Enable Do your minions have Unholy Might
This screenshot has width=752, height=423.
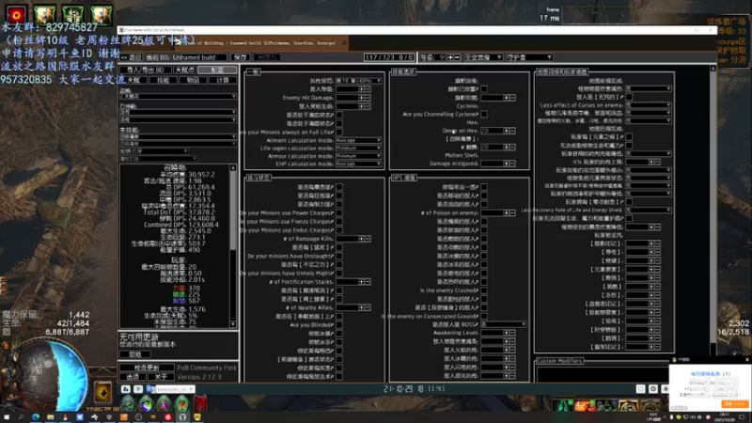339,274
